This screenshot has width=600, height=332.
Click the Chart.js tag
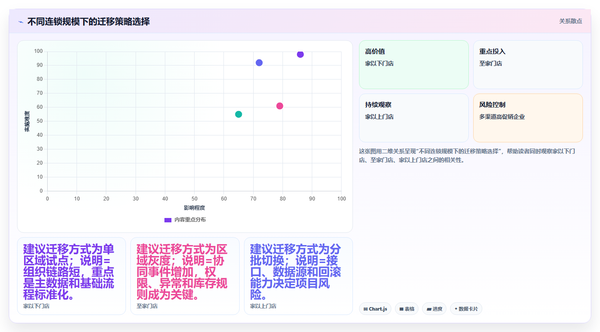(375, 309)
